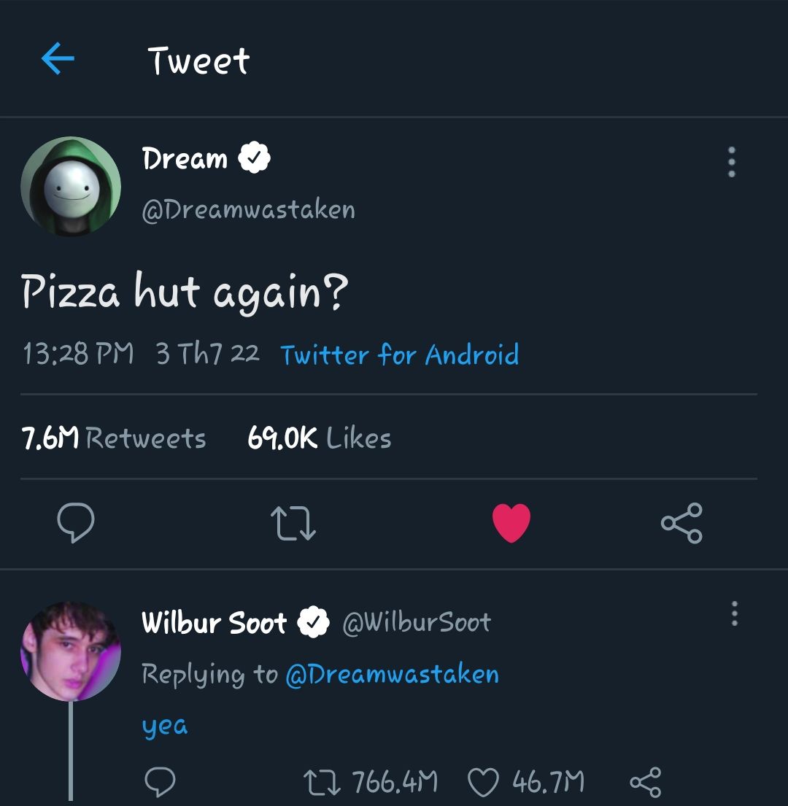Tap the Twitter for Android source link

(400, 355)
